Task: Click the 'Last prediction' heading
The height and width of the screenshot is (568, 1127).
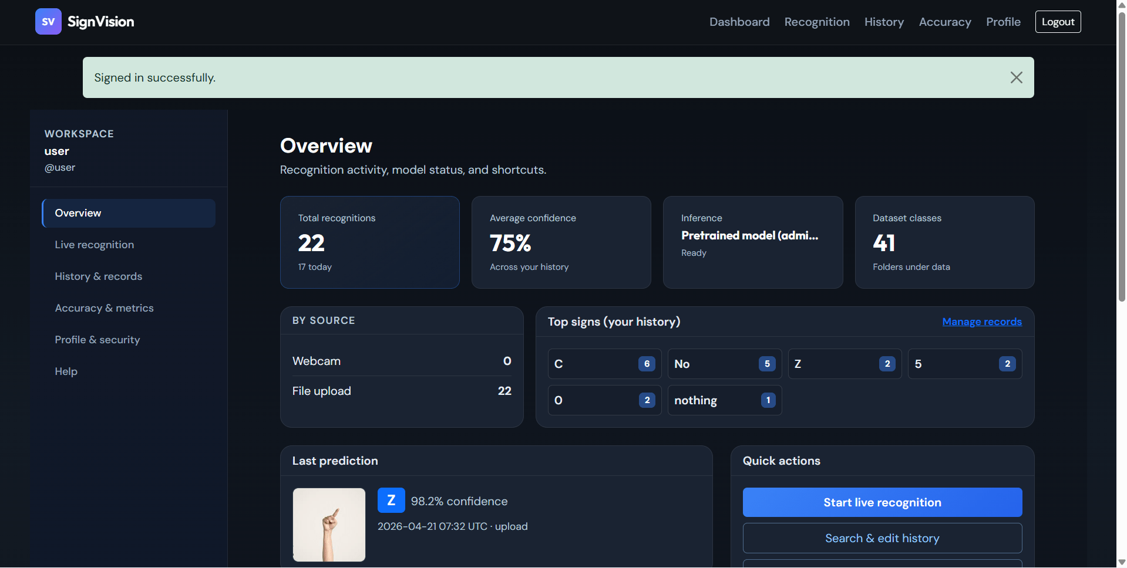Action: 335,461
